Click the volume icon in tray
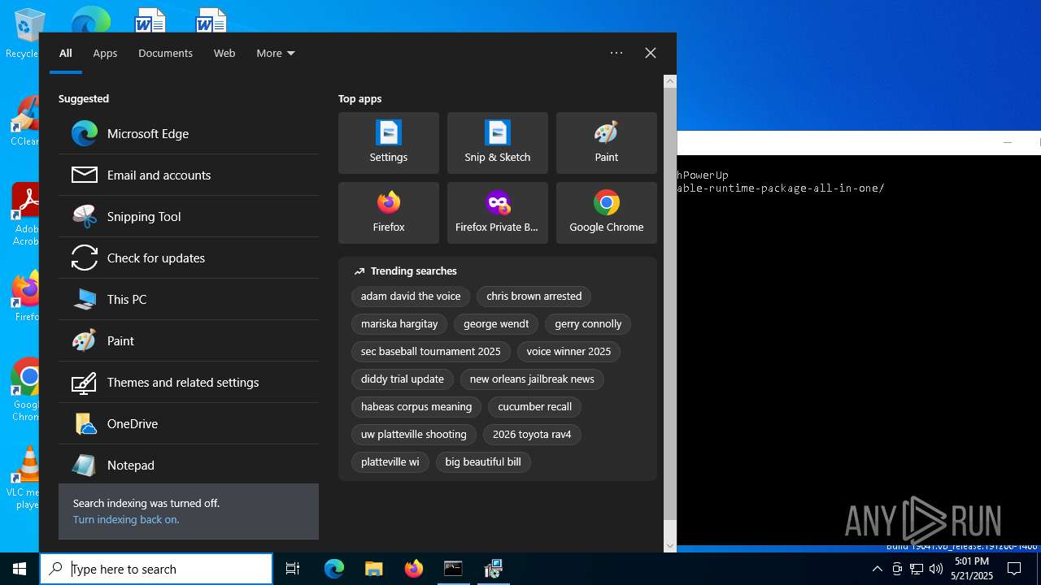Viewport: 1041px width, 585px height. pos(935,569)
